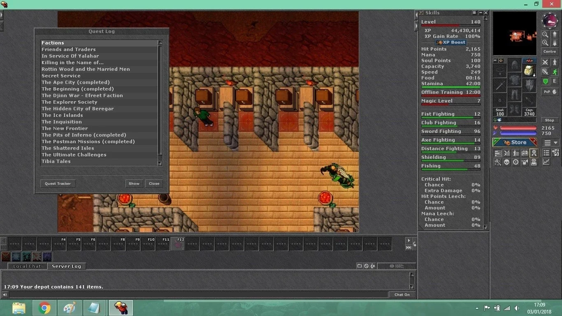Show next action bar page arrow
Screen dimensions: 562x316
pos(409,240)
